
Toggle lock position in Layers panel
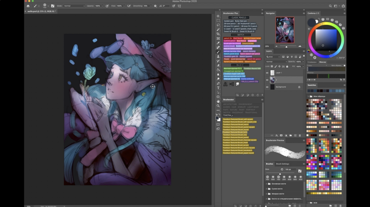tap(279, 67)
